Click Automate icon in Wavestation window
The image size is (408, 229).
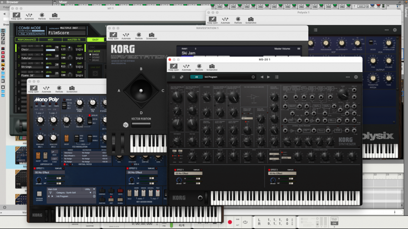(126, 35)
